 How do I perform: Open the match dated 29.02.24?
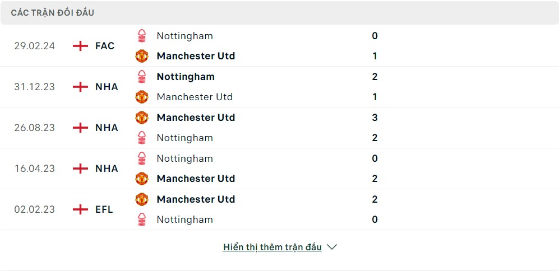(35, 46)
